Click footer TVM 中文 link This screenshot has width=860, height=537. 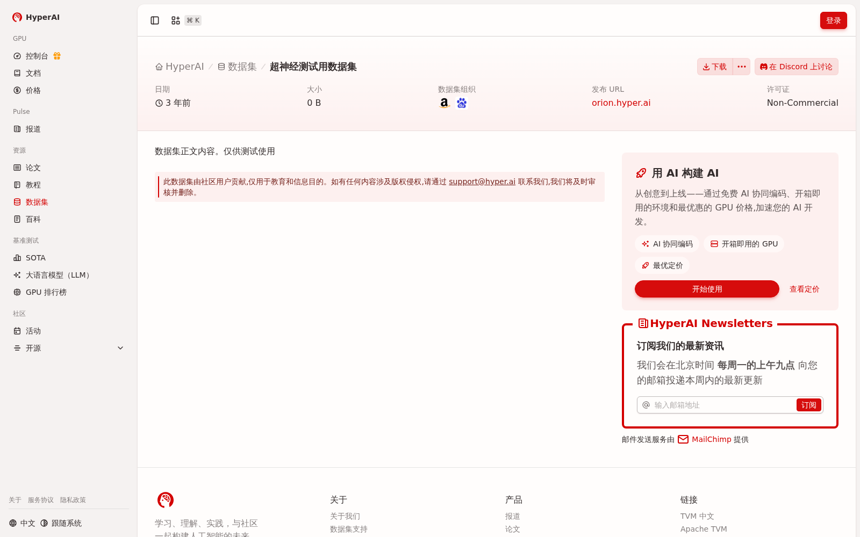pos(697,516)
